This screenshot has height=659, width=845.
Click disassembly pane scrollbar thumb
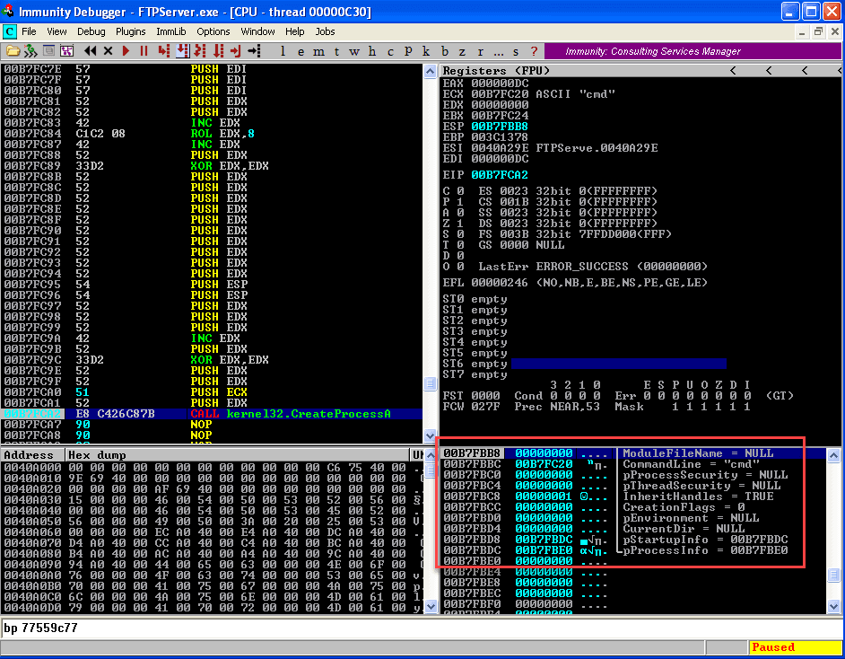(430, 383)
